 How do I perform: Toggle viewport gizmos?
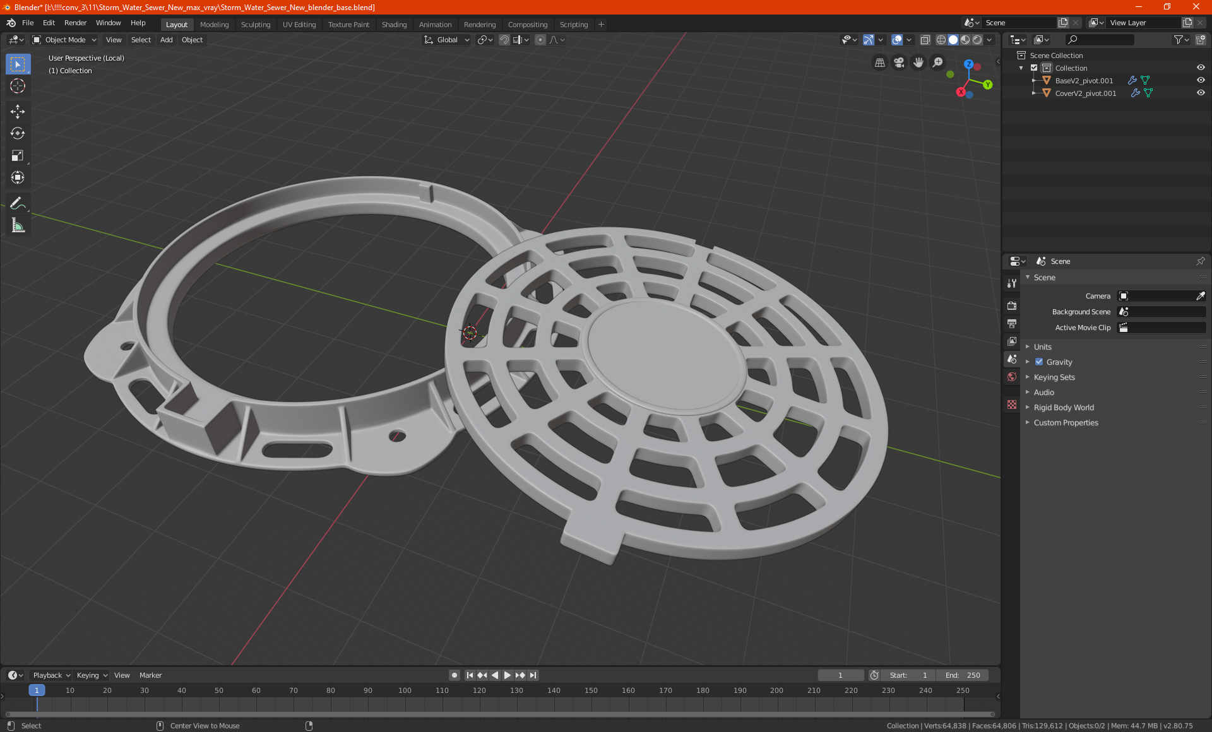click(869, 40)
